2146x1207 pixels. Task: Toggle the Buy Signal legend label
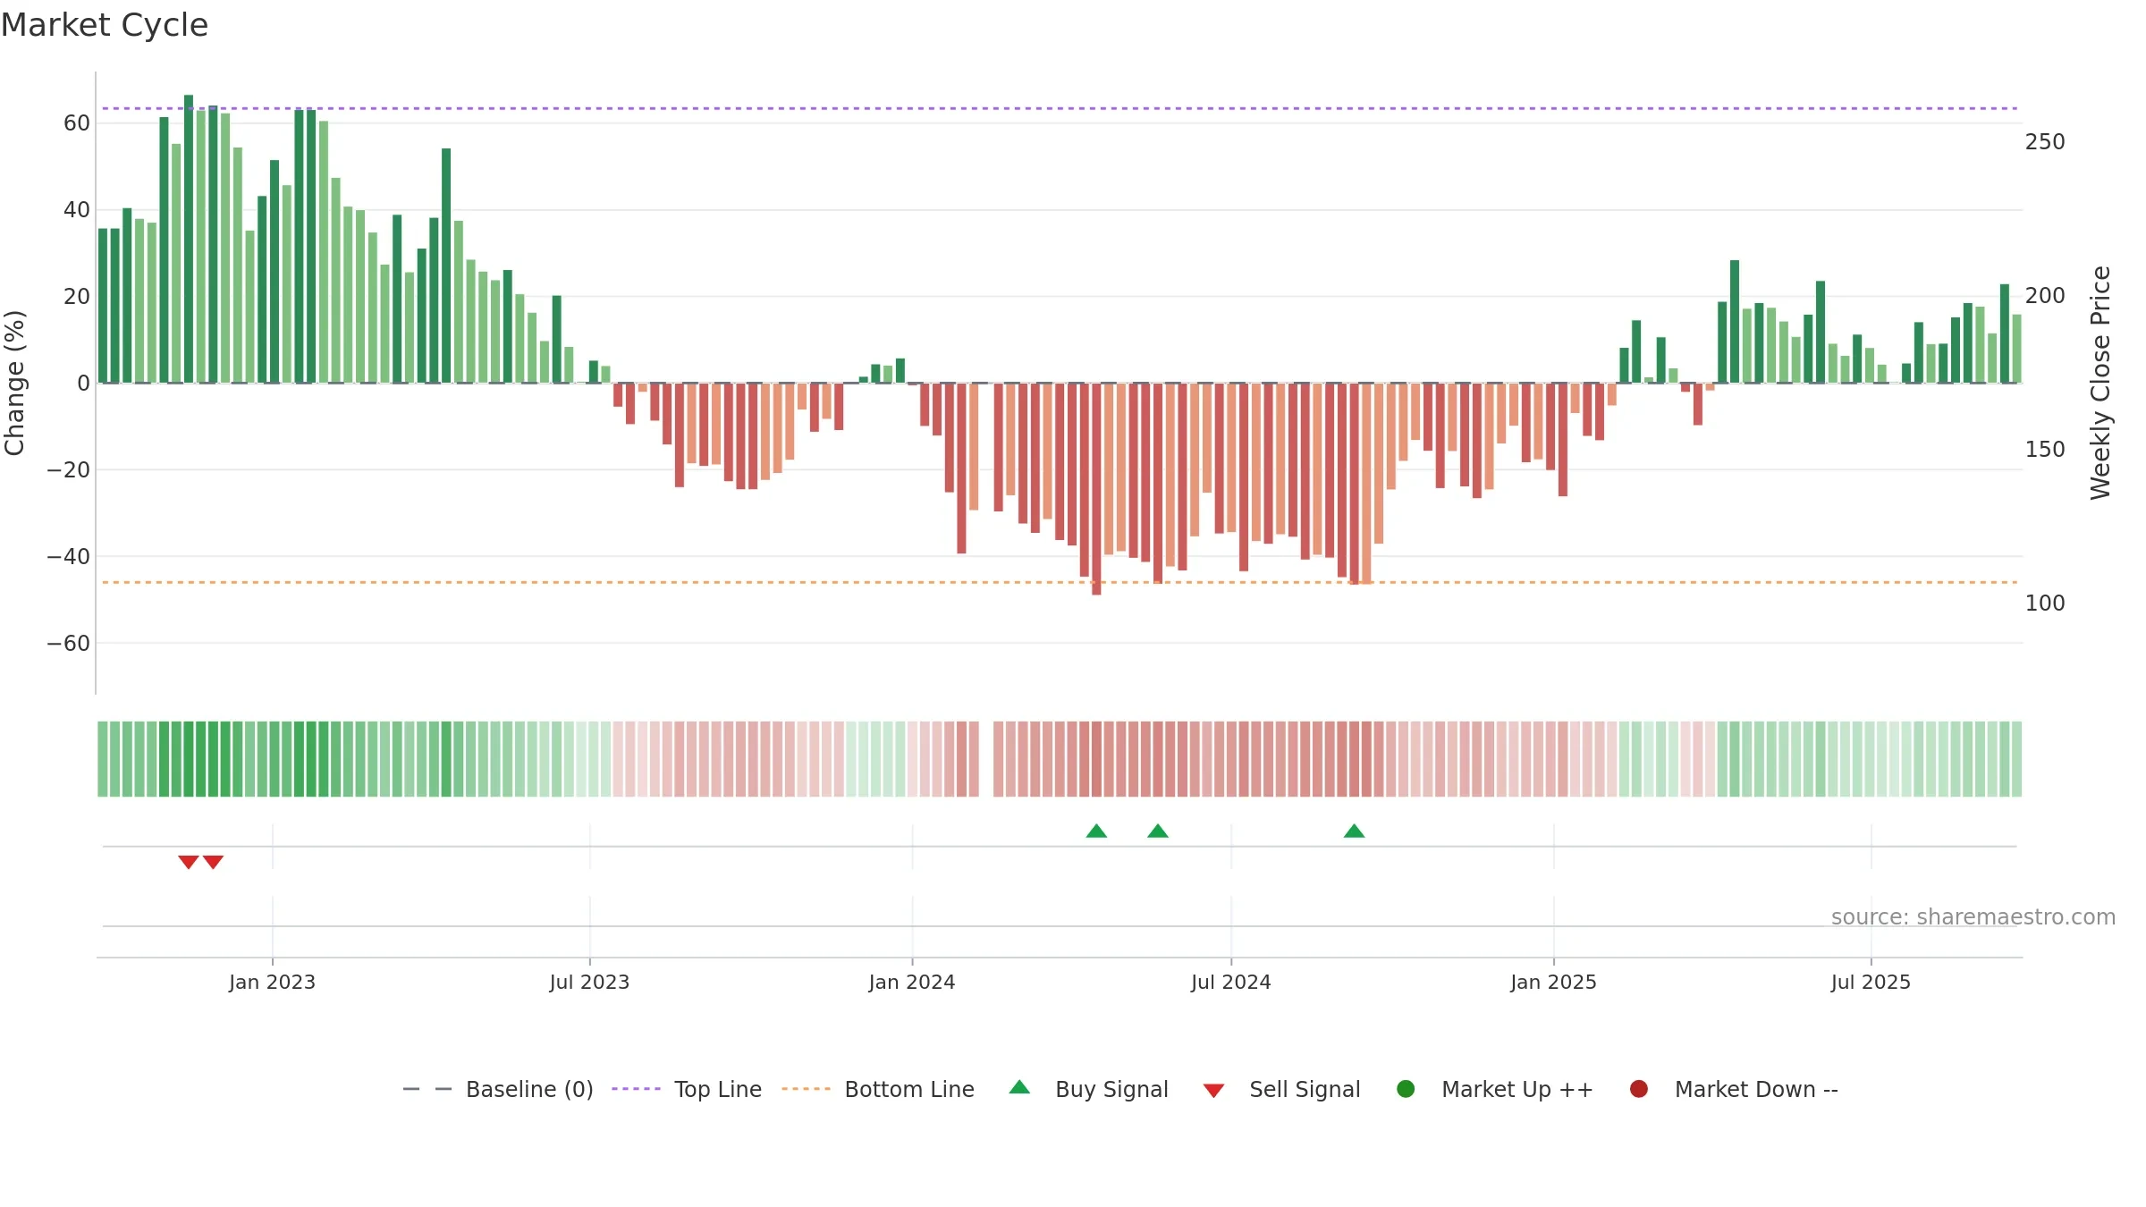coord(1111,1089)
